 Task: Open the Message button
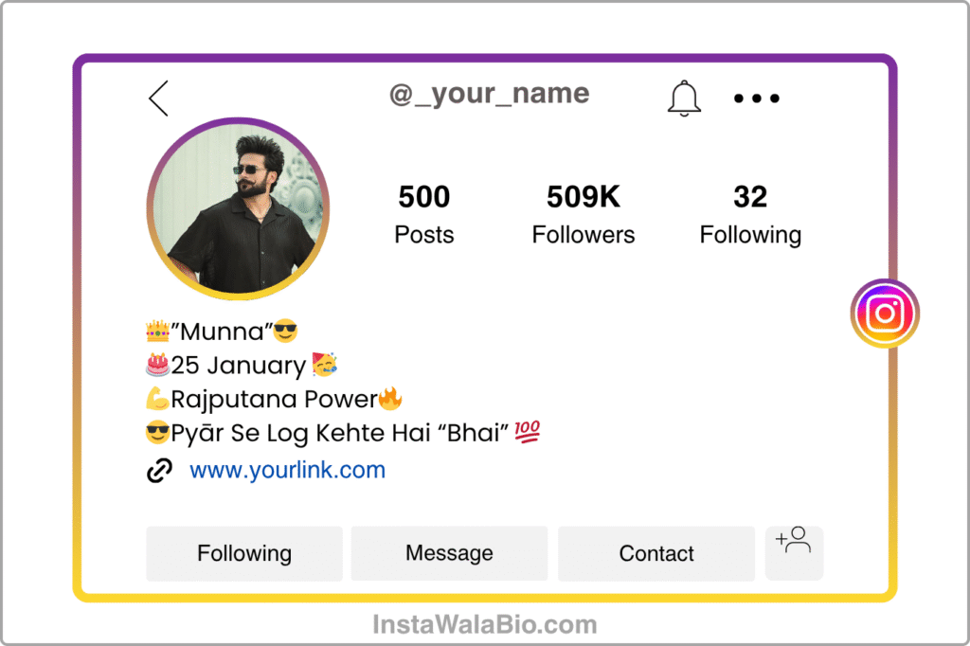point(449,553)
